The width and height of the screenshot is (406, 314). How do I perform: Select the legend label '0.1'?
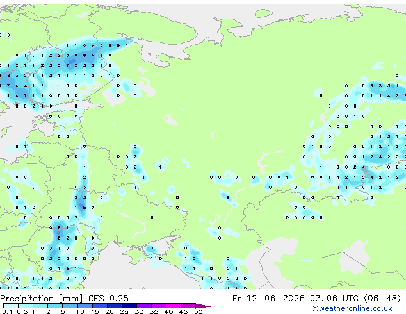(x=7, y=311)
